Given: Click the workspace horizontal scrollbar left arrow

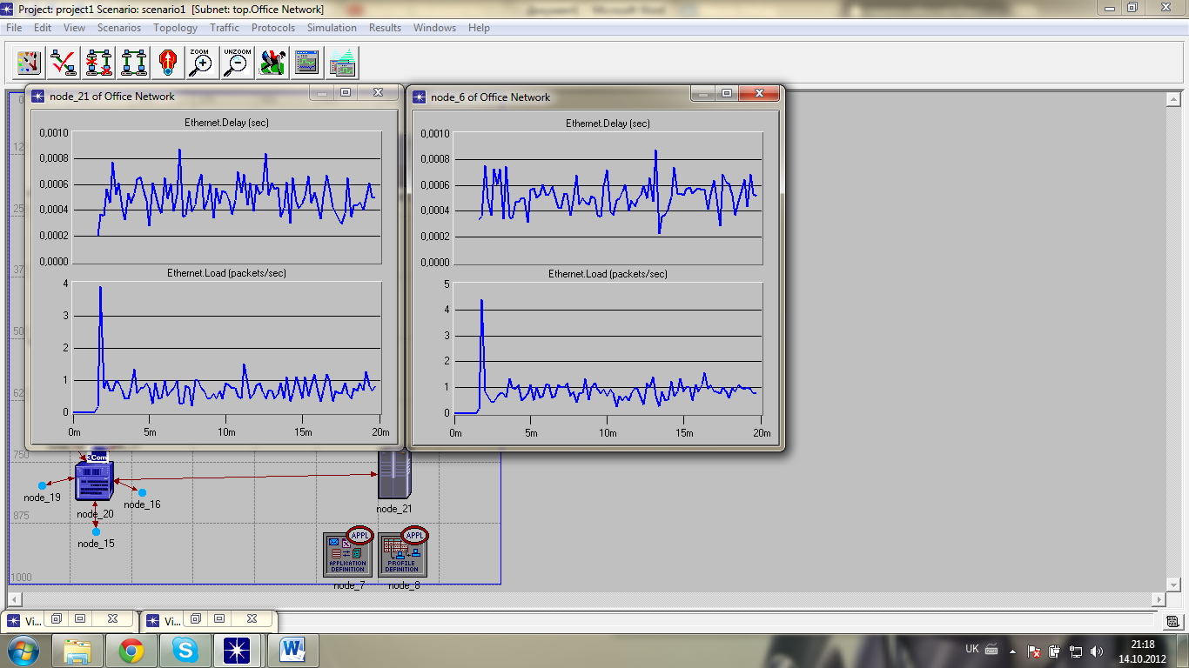Looking at the screenshot, I should [x=14, y=599].
